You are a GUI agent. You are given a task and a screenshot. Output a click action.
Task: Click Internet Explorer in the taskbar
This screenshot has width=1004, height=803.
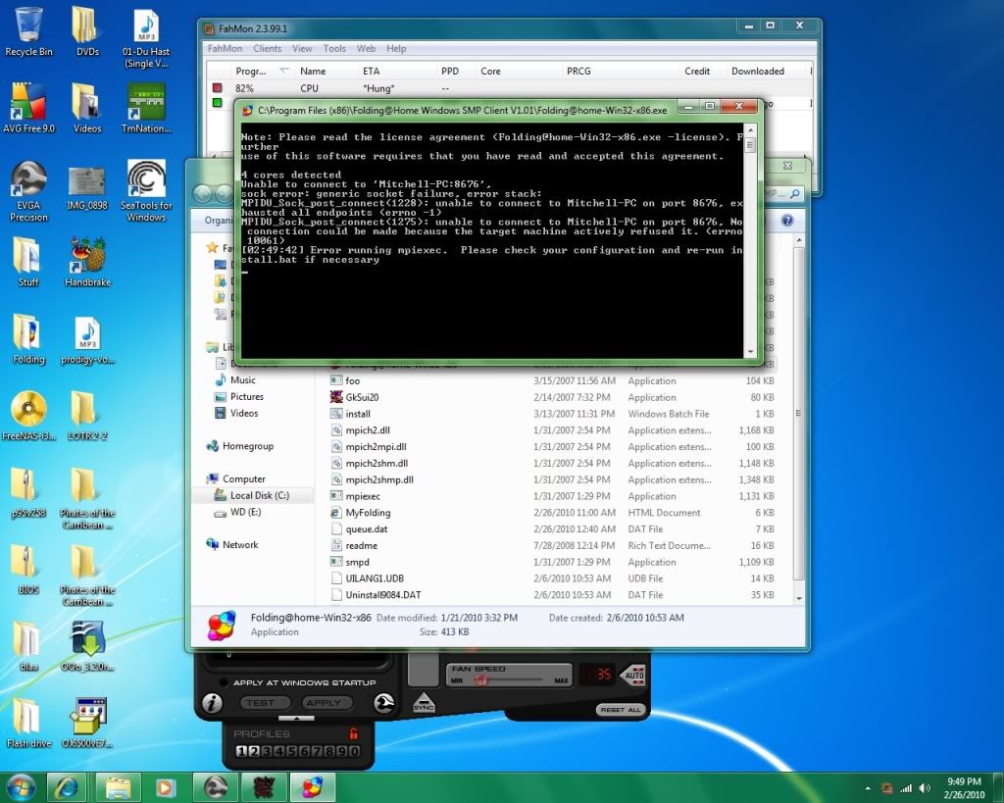click(67, 786)
